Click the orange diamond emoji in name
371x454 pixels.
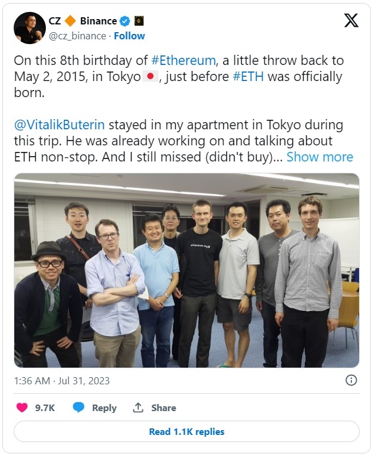click(70, 21)
